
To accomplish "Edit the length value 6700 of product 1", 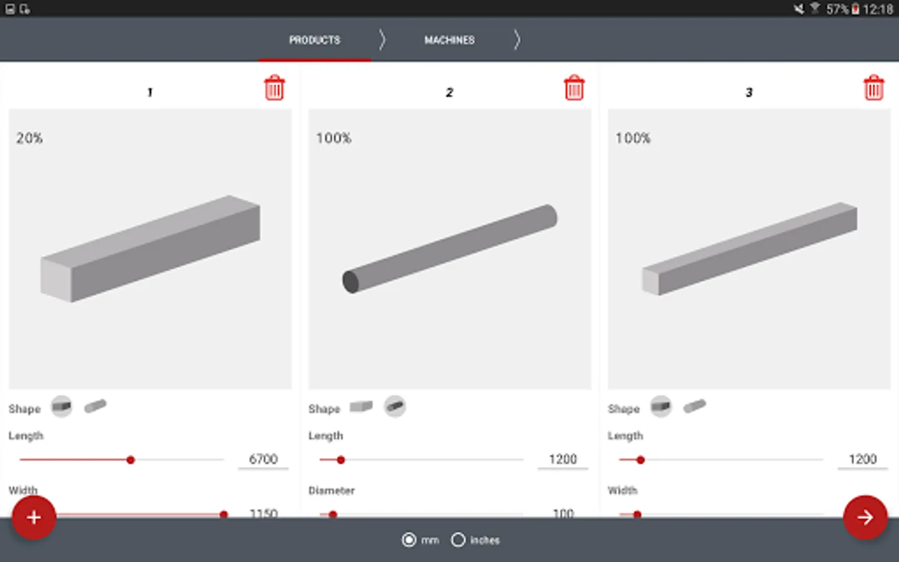I will (263, 460).
